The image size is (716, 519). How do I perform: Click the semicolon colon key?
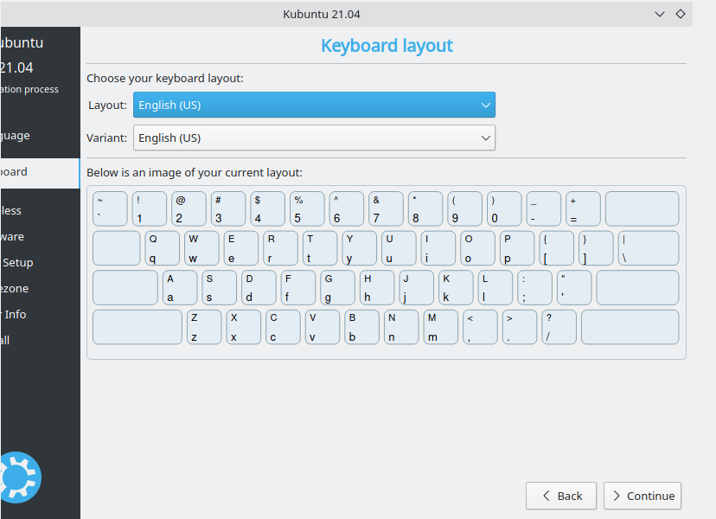pos(534,287)
